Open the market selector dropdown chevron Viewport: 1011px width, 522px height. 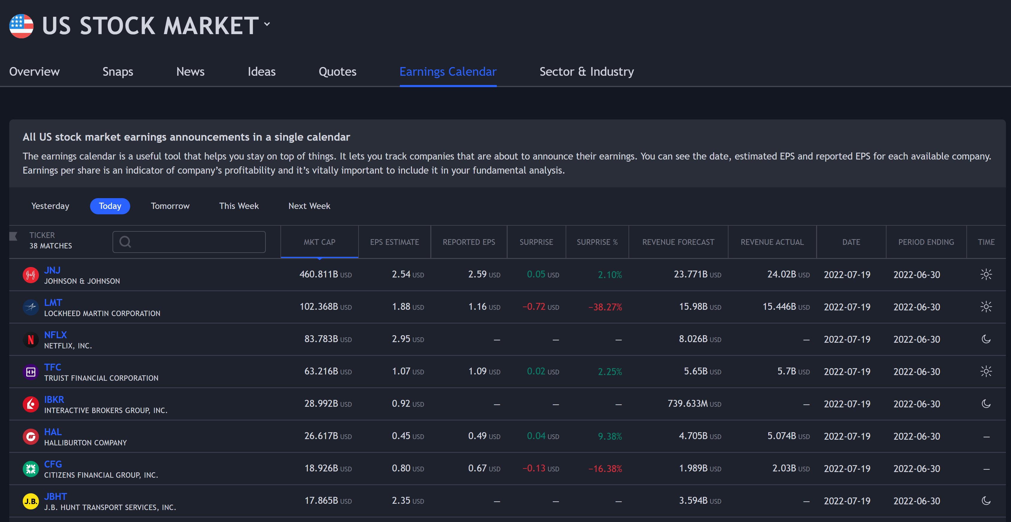click(x=267, y=24)
